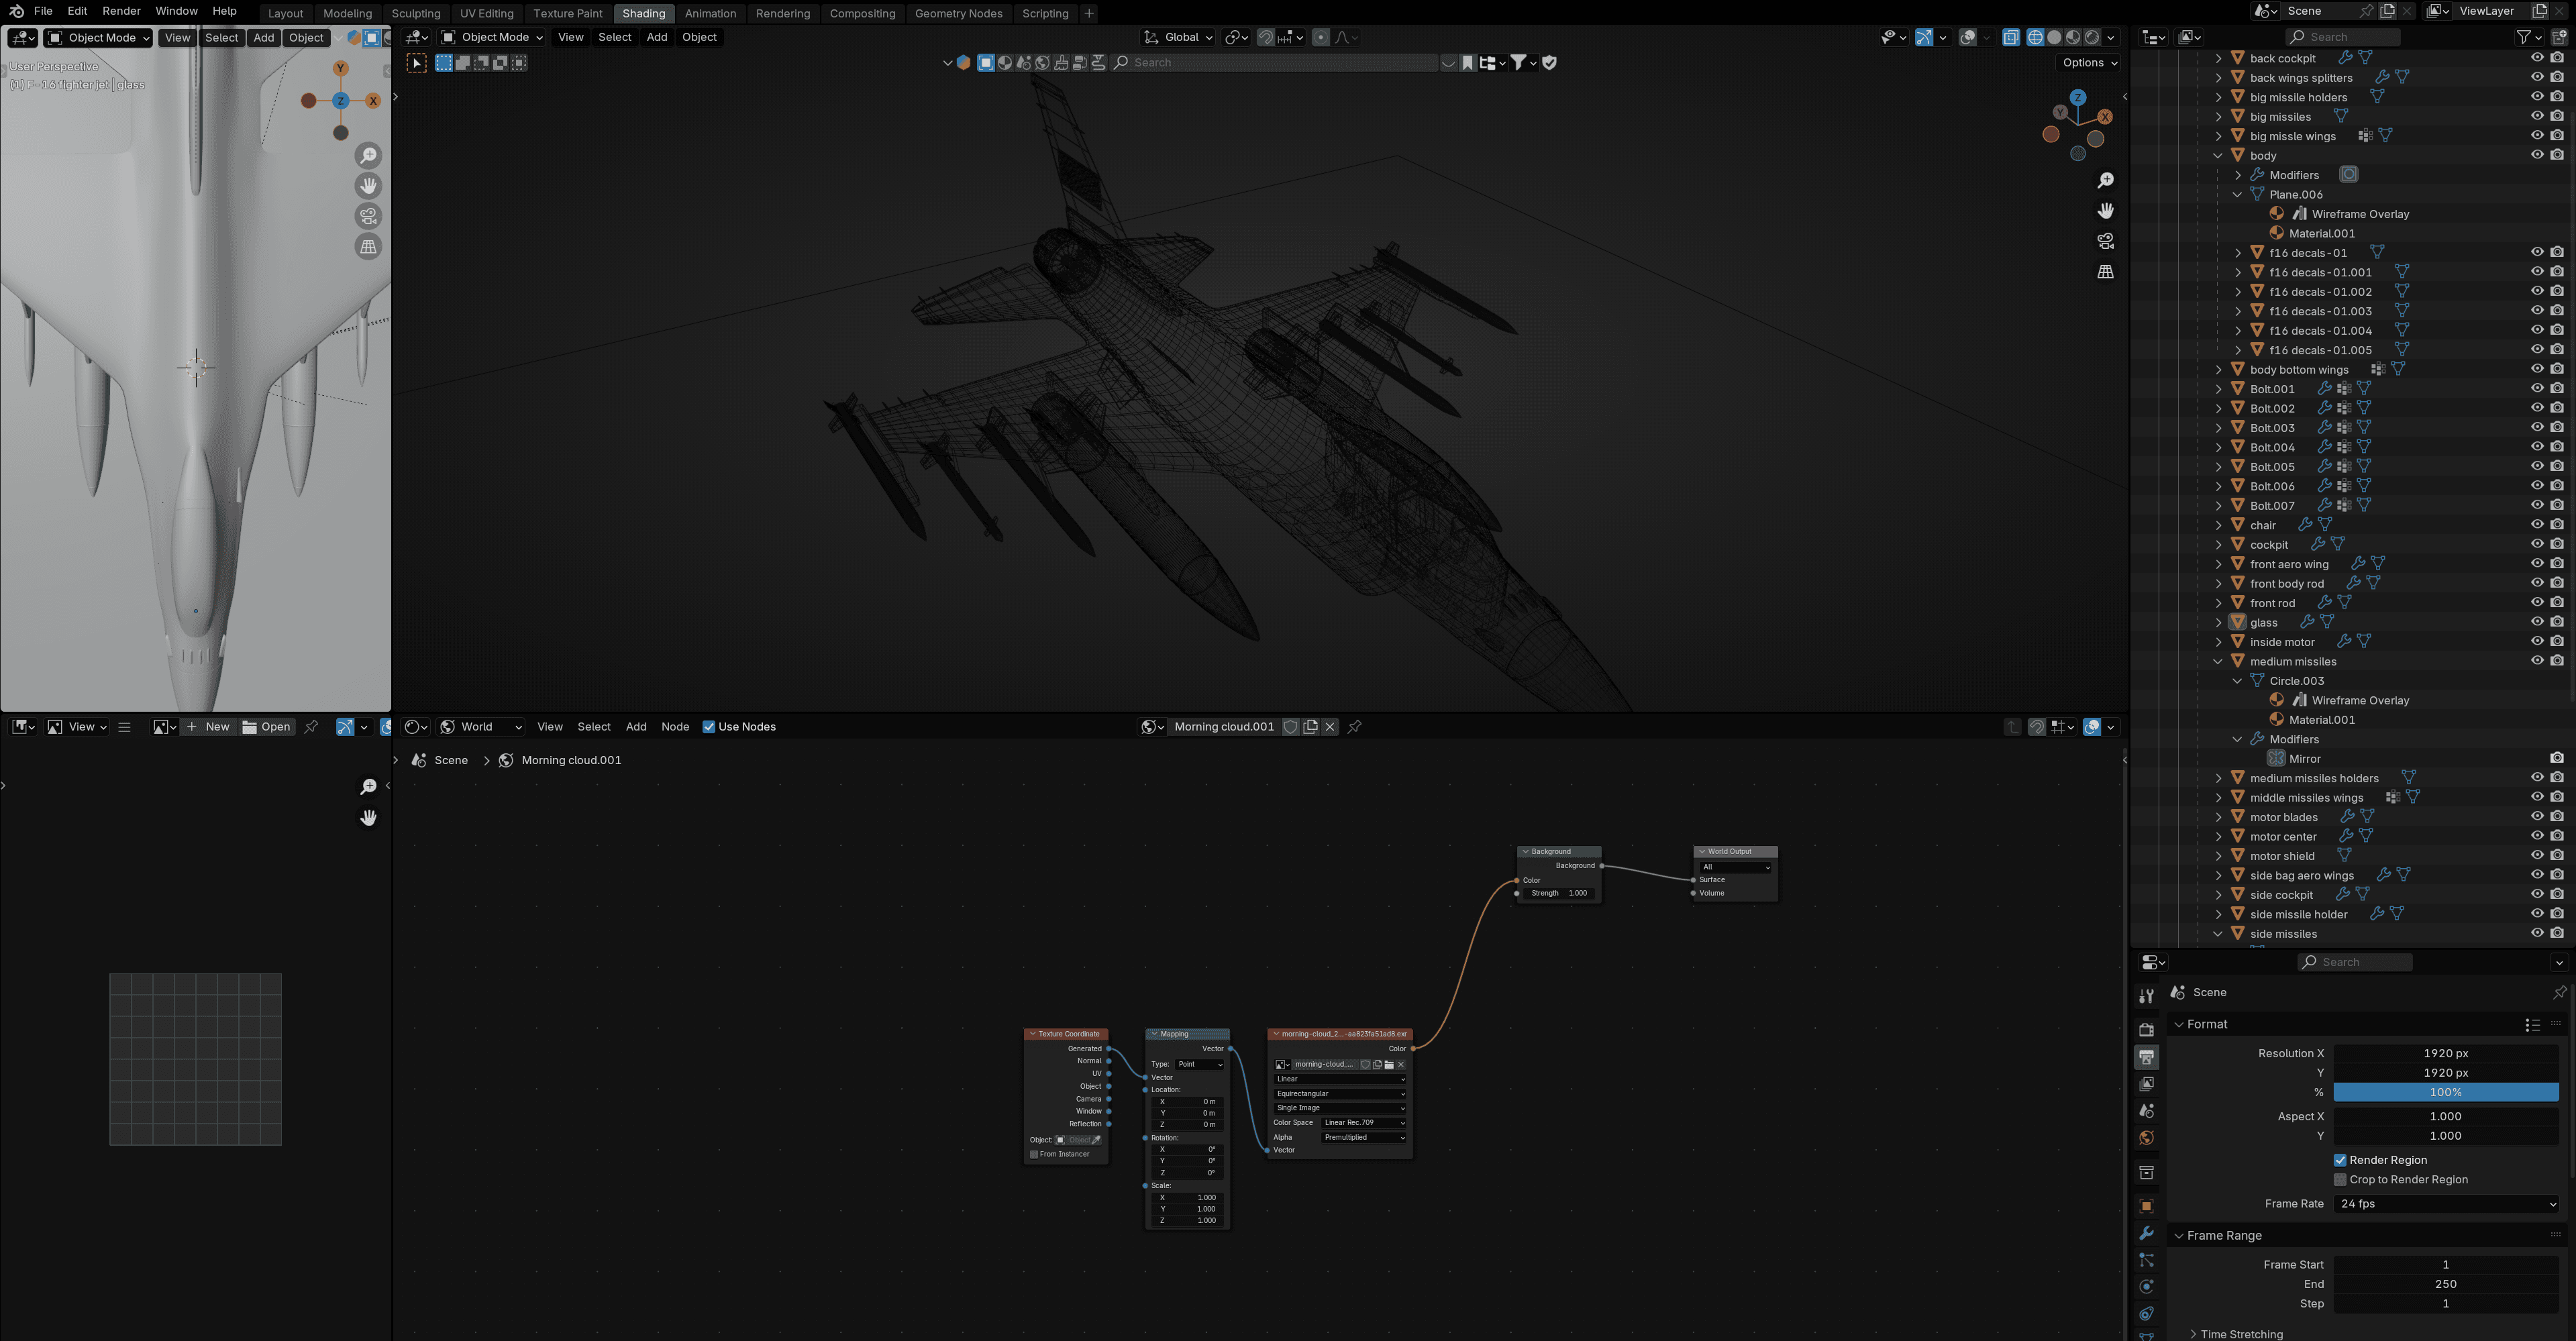Click the Frame Start input field
Image resolution: width=2576 pixels, height=1341 pixels.
click(2445, 1265)
